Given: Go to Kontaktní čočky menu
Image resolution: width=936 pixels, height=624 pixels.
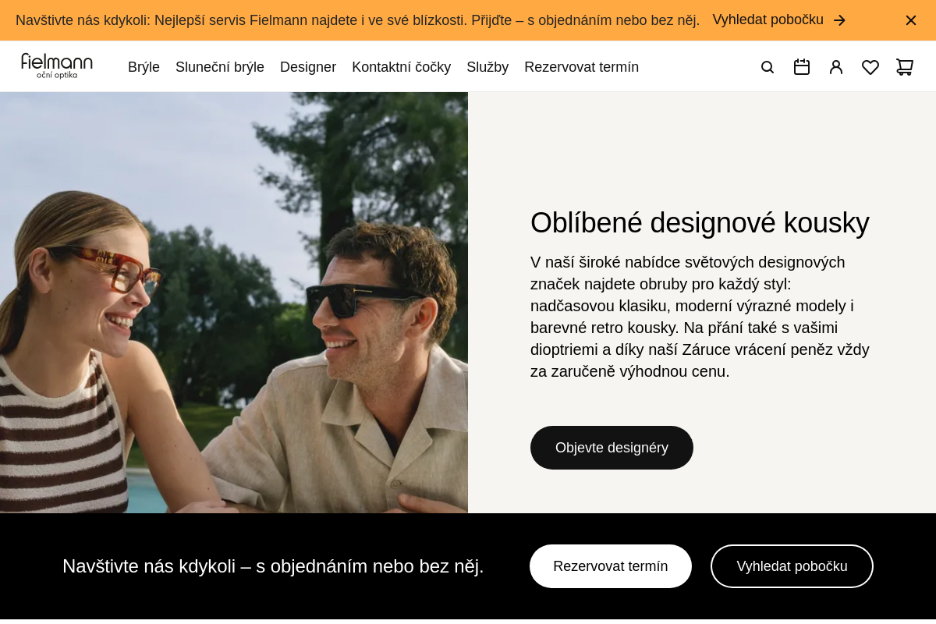Looking at the screenshot, I should pyautogui.click(x=401, y=67).
